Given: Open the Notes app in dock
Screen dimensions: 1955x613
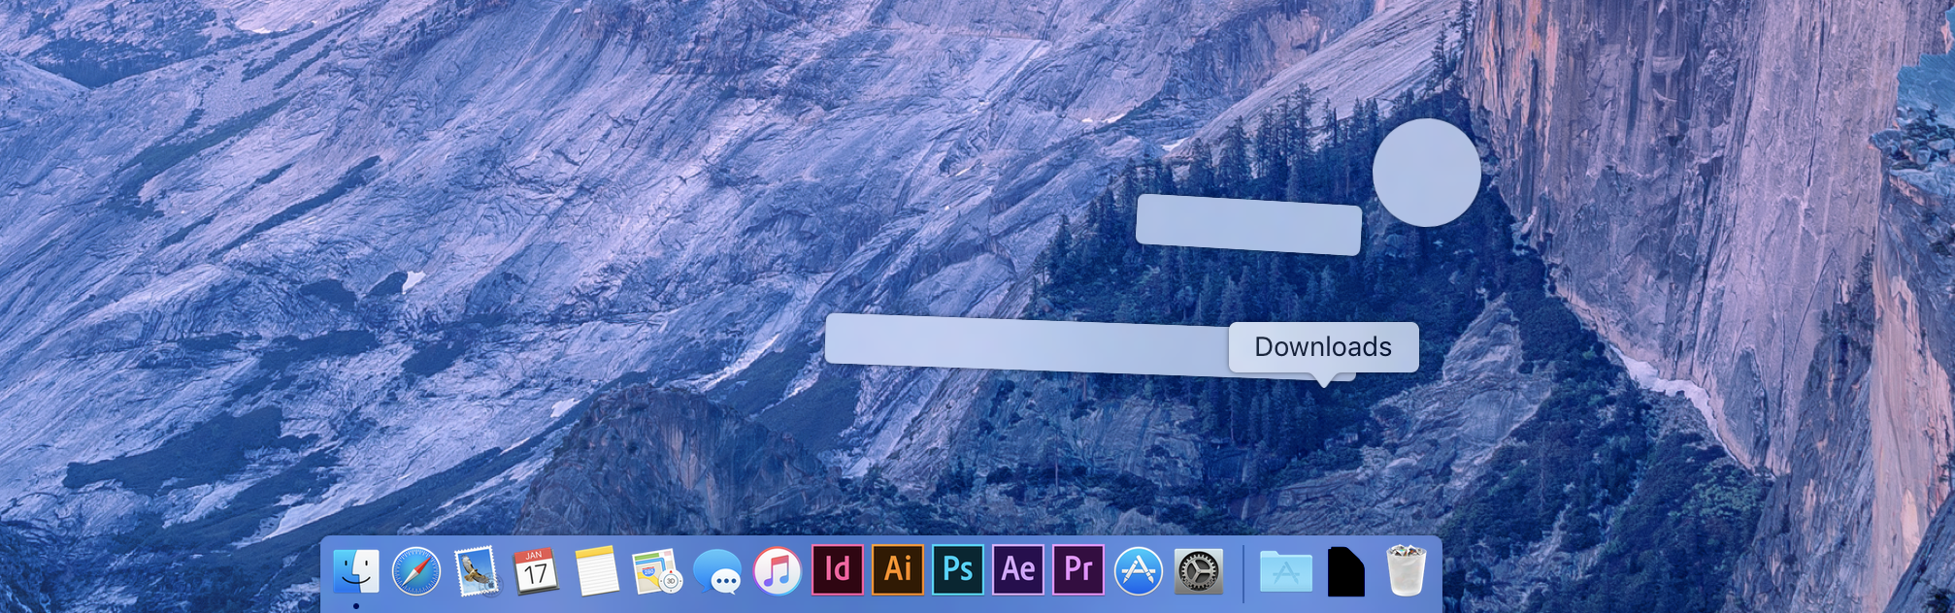Looking at the screenshot, I should [x=596, y=570].
